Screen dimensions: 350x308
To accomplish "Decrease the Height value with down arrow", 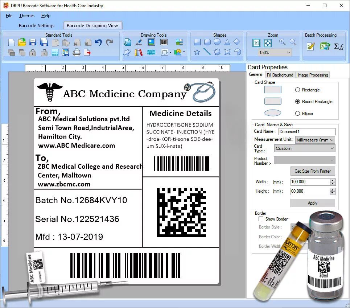I will (333, 193).
